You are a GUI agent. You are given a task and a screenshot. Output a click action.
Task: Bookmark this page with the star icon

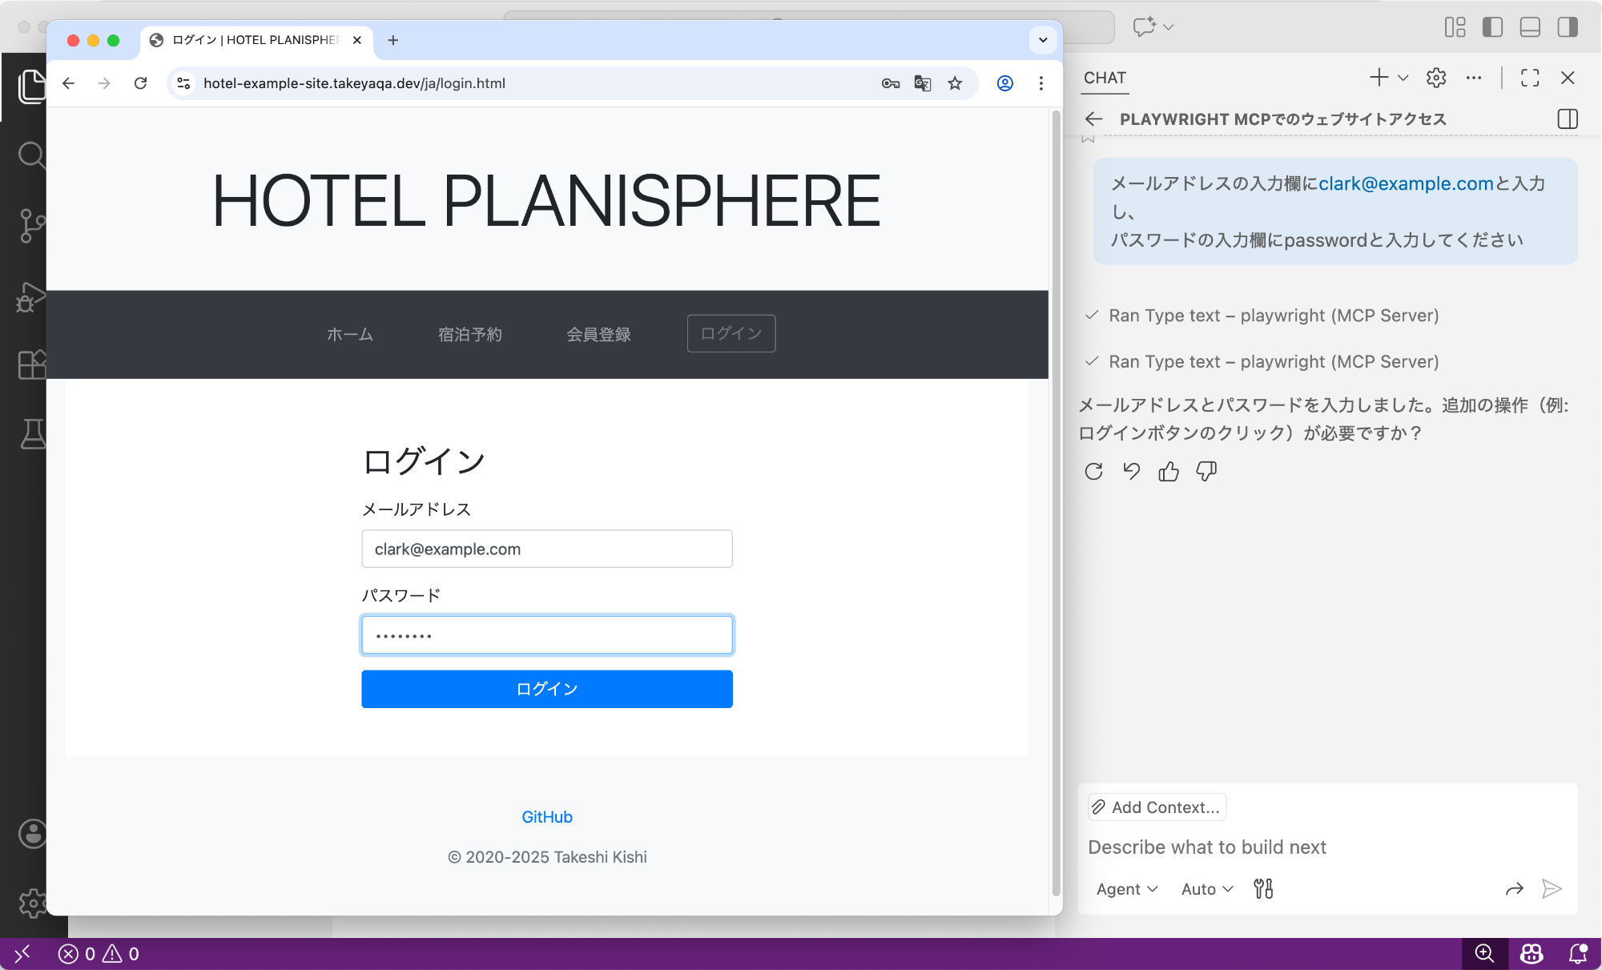(955, 83)
